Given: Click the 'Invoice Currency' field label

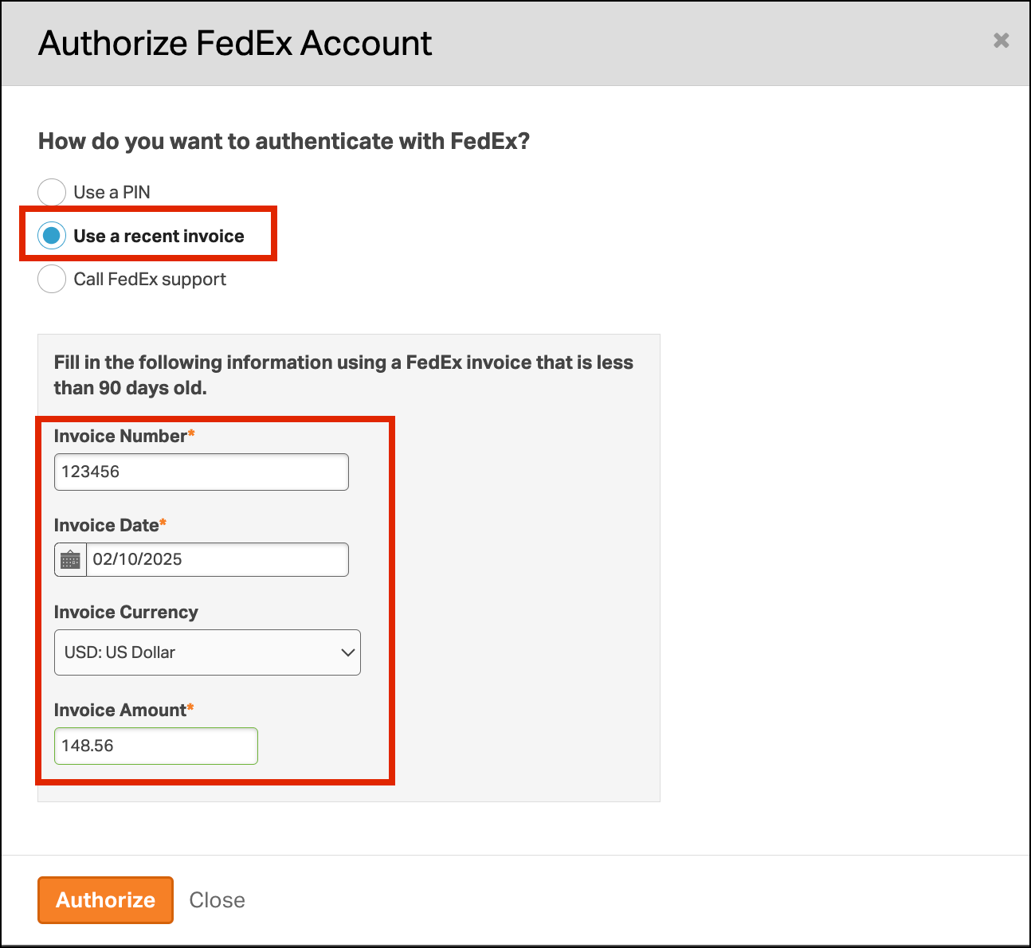Looking at the screenshot, I should click(x=126, y=612).
